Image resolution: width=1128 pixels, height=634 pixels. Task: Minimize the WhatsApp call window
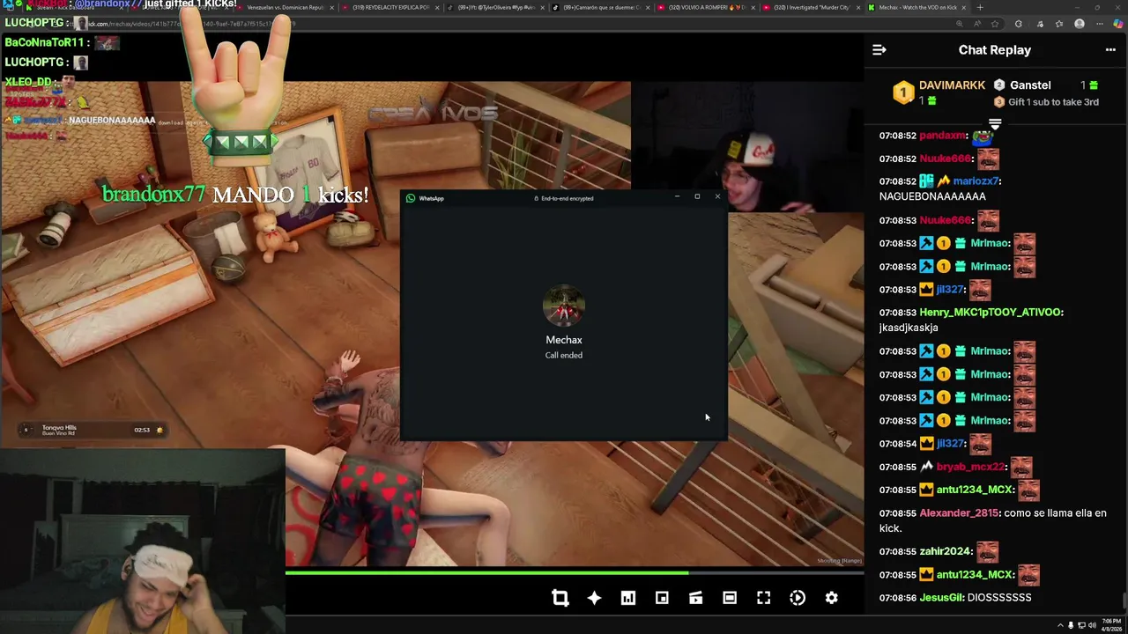click(x=677, y=196)
